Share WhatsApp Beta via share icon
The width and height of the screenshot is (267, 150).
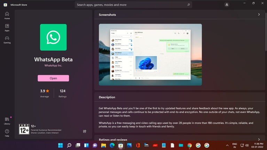tap(85, 131)
